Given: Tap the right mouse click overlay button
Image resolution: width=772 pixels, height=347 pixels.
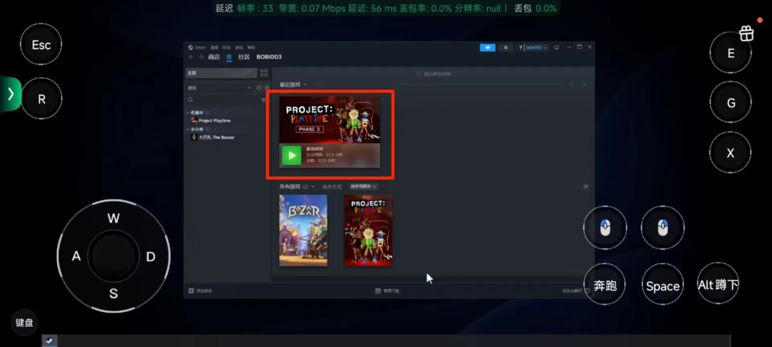Looking at the screenshot, I should 662,228.
